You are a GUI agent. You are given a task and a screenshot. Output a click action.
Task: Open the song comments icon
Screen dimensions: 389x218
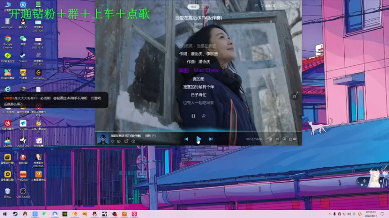tap(126, 141)
